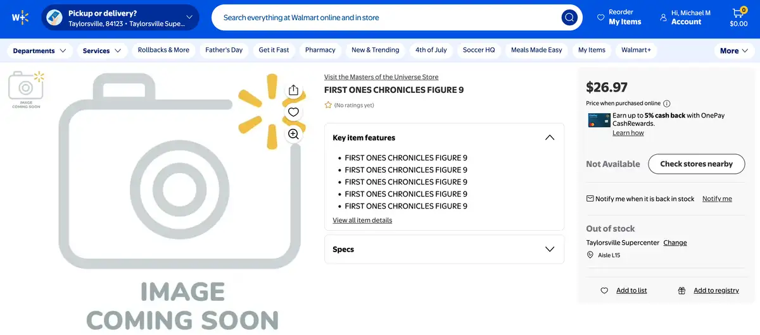Click into the Walmart search field
The width and height of the screenshot is (760, 335).
[x=386, y=18]
